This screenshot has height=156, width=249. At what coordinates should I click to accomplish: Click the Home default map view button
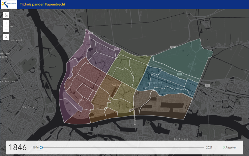coord(6,15)
